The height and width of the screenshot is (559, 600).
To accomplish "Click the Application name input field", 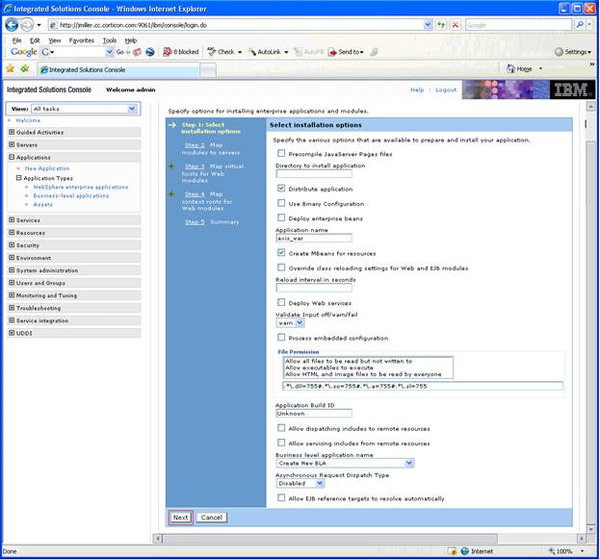I will point(314,239).
